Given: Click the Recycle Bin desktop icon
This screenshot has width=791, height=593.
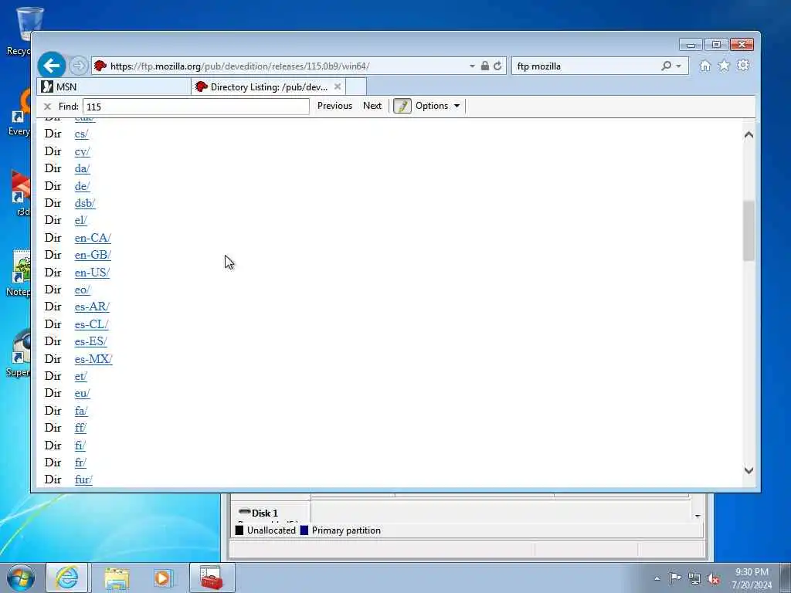Looking at the screenshot, I should pyautogui.click(x=19, y=31).
